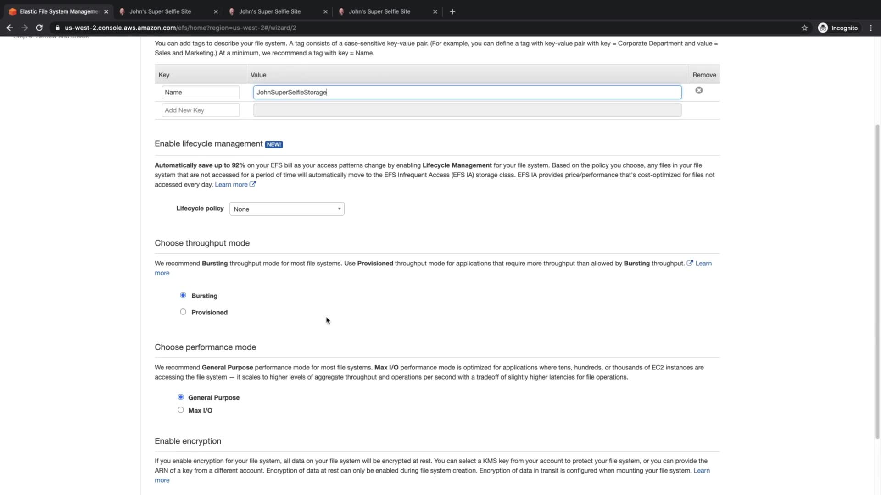The image size is (881, 495).
Task: Open a new browser tab
Action: (x=452, y=11)
